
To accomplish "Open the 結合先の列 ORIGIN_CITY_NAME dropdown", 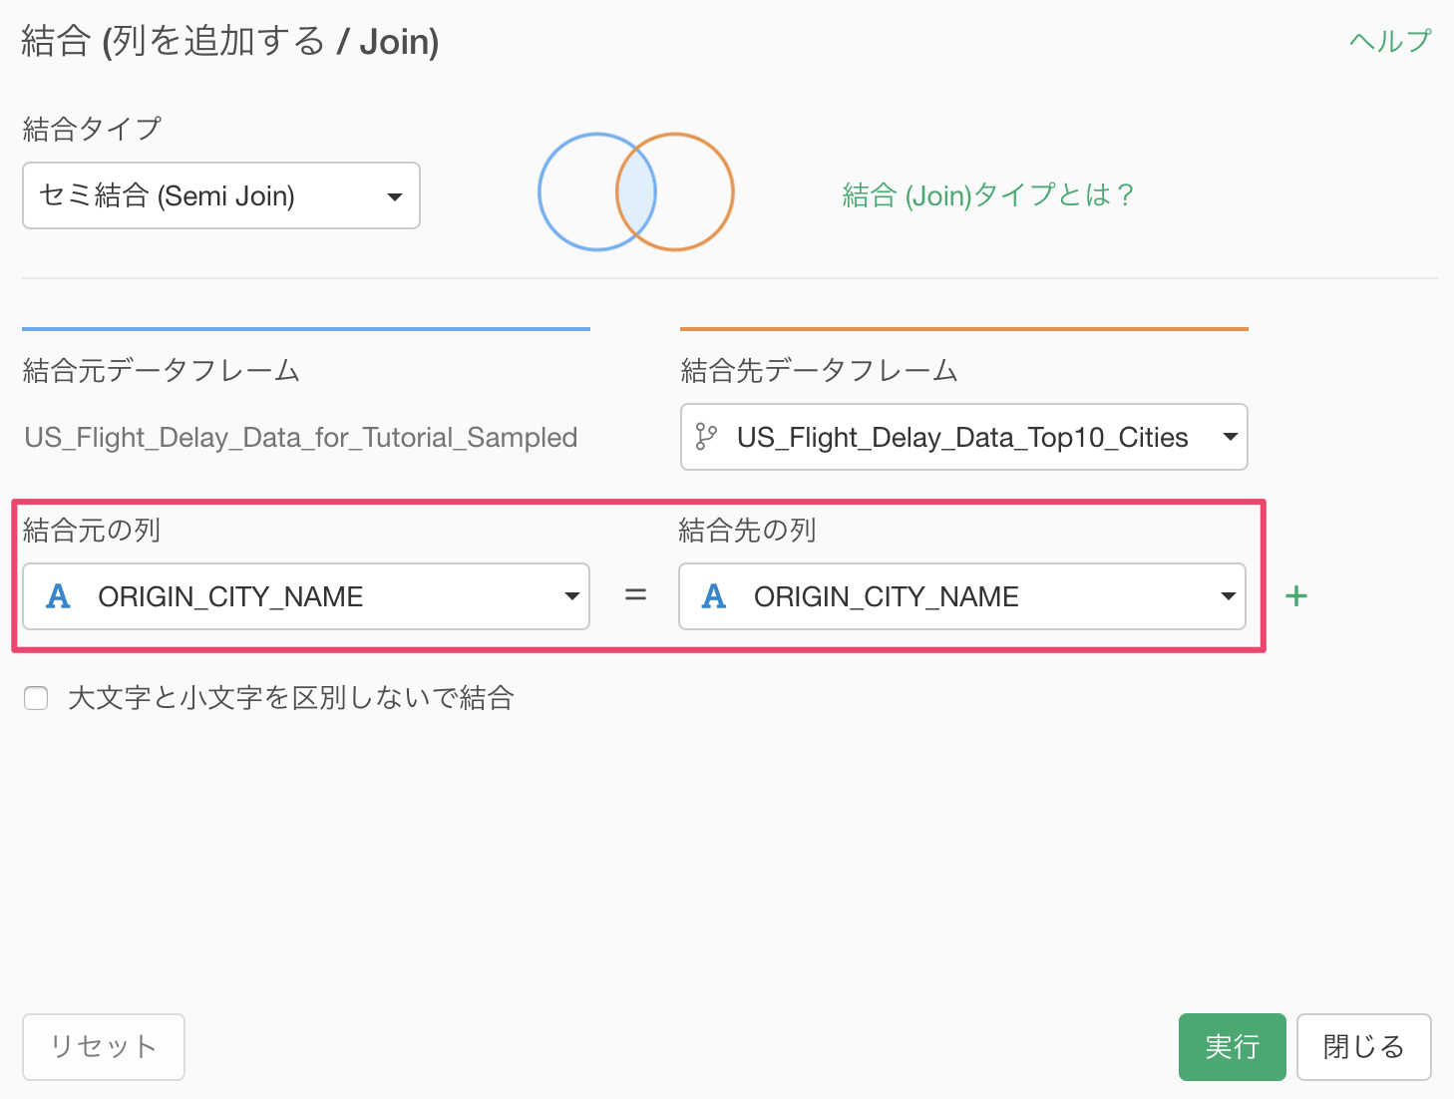I will tap(962, 596).
